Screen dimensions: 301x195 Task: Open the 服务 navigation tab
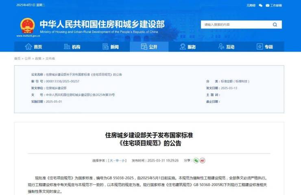pyautogui.click(x=188, y=47)
